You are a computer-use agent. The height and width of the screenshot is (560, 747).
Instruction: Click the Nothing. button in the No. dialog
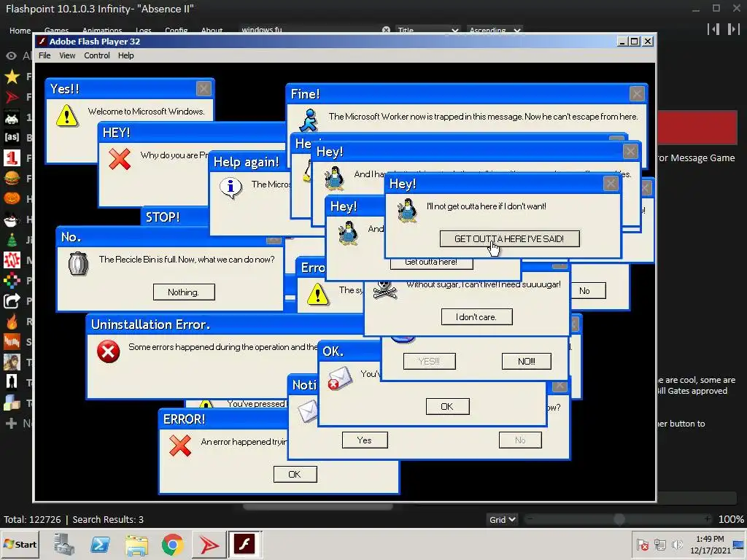click(x=184, y=292)
